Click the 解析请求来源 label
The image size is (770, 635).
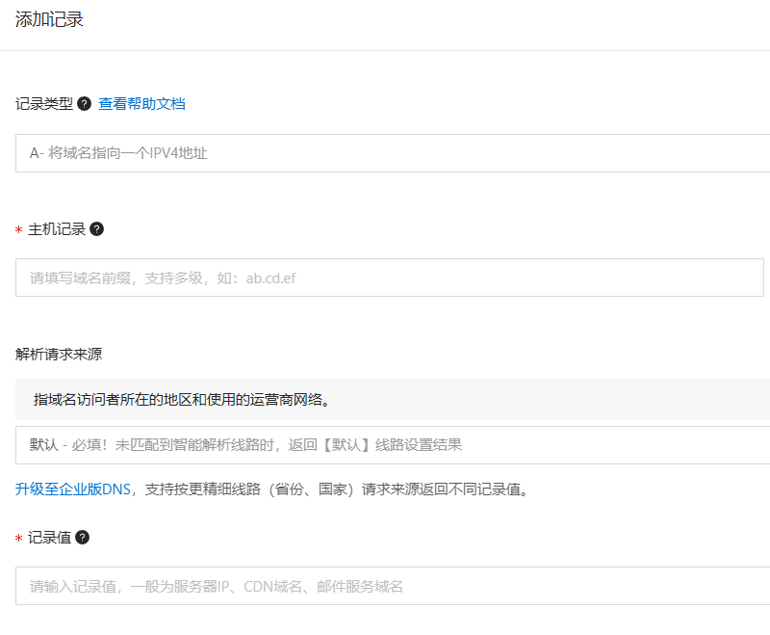pyautogui.click(x=59, y=354)
